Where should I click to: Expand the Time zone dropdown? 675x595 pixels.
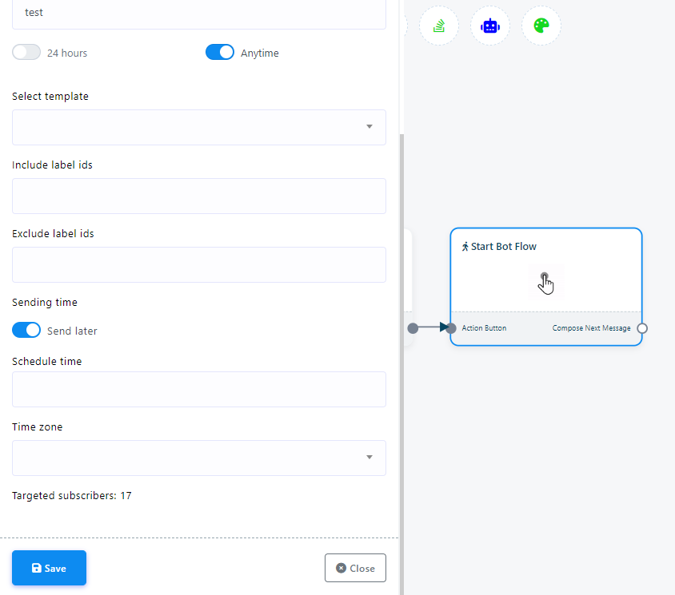click(x=198, y=458)
